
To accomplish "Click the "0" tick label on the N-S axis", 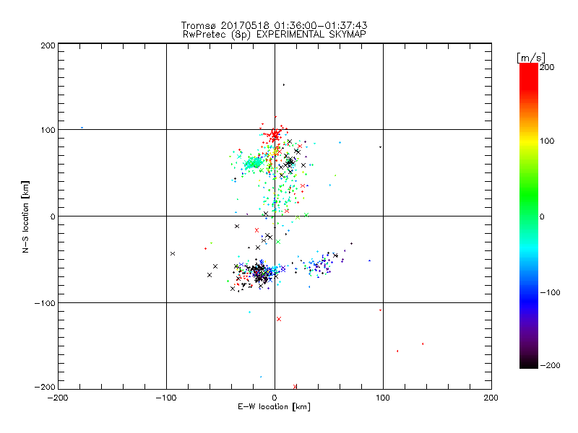I will click(53, 216).
